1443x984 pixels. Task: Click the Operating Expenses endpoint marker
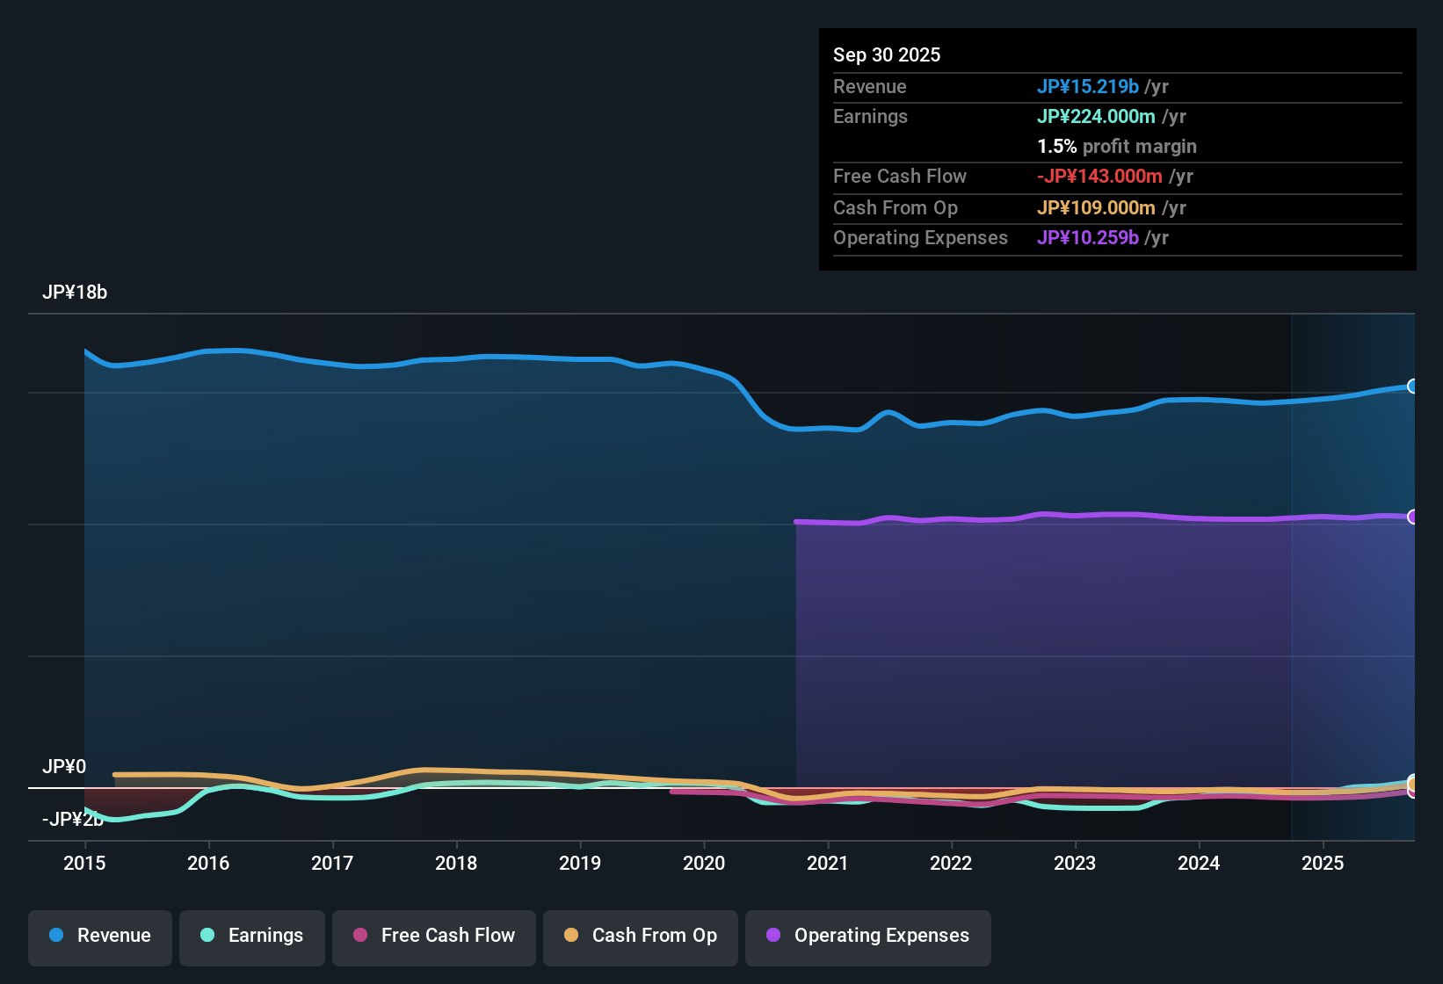pyautogui.click(x=1413, y=517)
